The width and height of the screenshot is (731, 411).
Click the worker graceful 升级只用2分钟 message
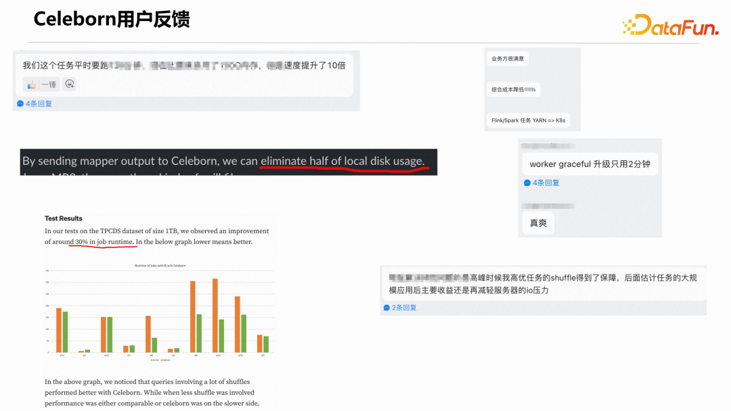(590, 164)
